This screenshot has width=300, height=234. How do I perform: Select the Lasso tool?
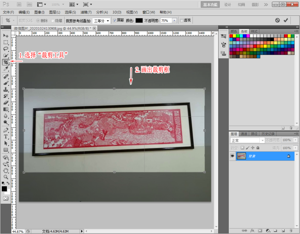click(x=6, y=49)
